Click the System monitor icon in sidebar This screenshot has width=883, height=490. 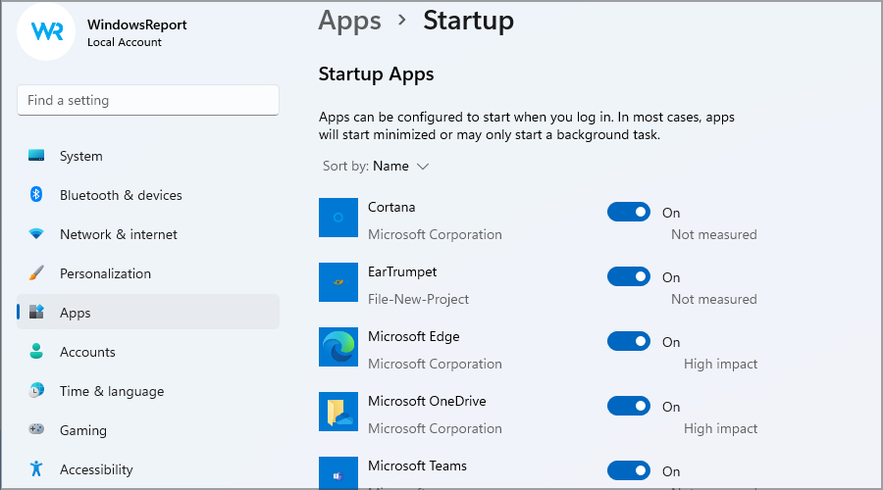tap(36, 155)
